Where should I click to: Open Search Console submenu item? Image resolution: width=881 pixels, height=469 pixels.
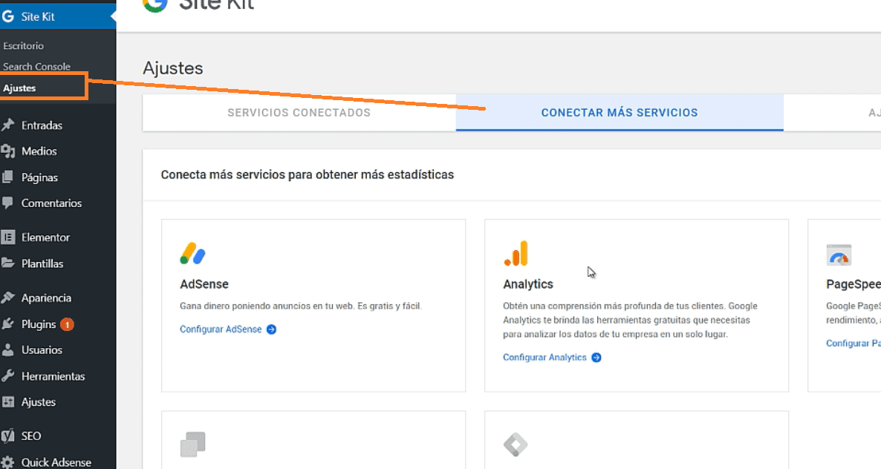tap(36, 66)
